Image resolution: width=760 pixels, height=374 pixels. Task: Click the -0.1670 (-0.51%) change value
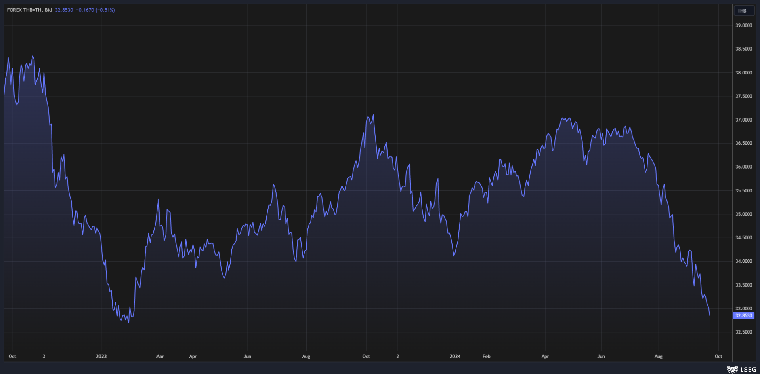tap(95, 10)
